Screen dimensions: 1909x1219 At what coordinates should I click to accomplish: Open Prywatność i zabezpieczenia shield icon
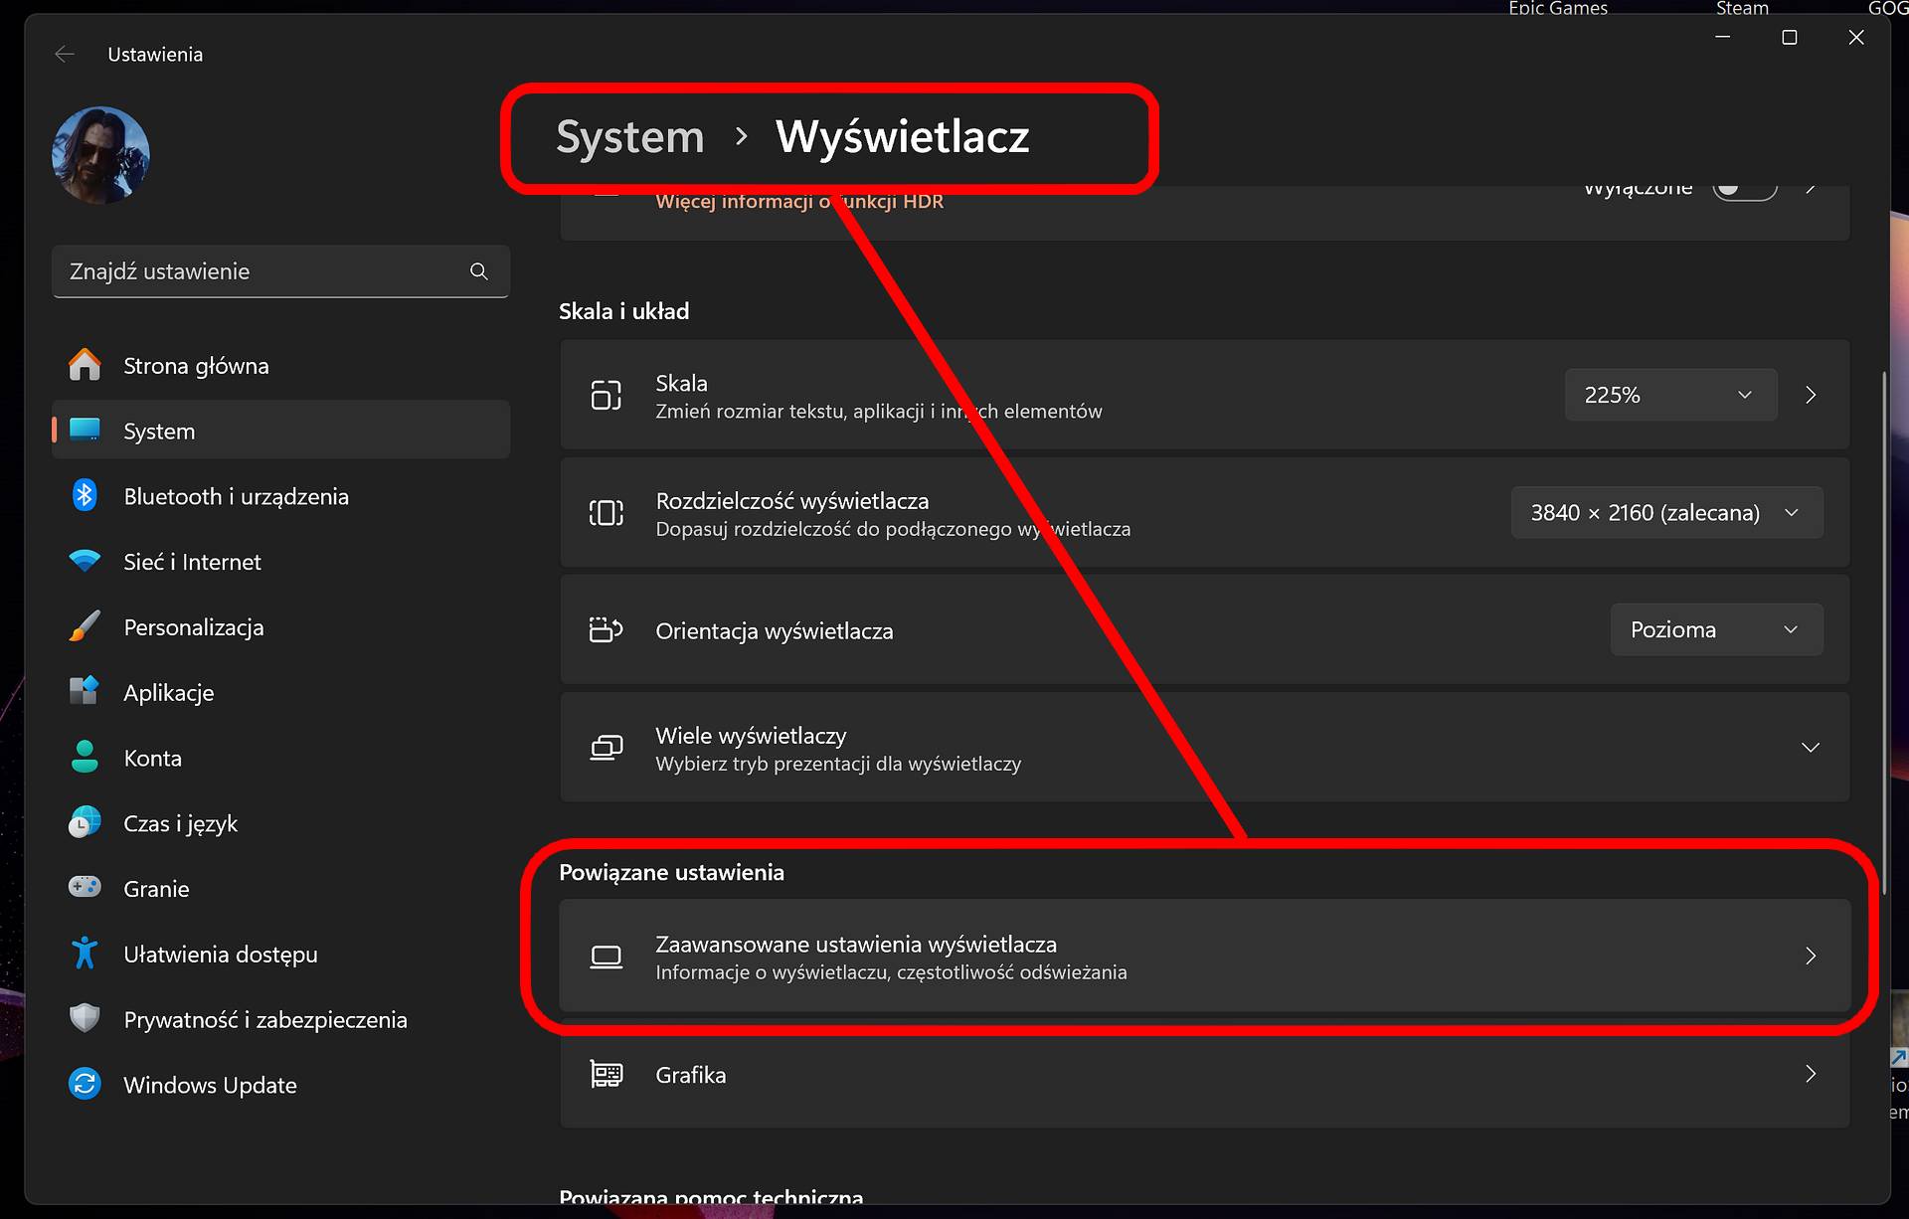coord(85,1018)
